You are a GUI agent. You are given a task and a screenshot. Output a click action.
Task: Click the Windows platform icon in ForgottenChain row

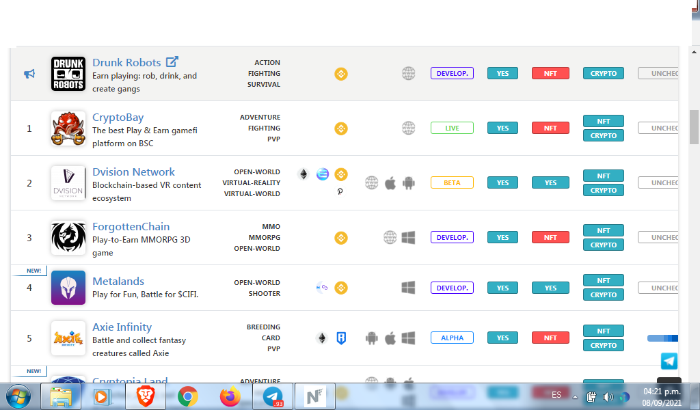tap(409, 237)
